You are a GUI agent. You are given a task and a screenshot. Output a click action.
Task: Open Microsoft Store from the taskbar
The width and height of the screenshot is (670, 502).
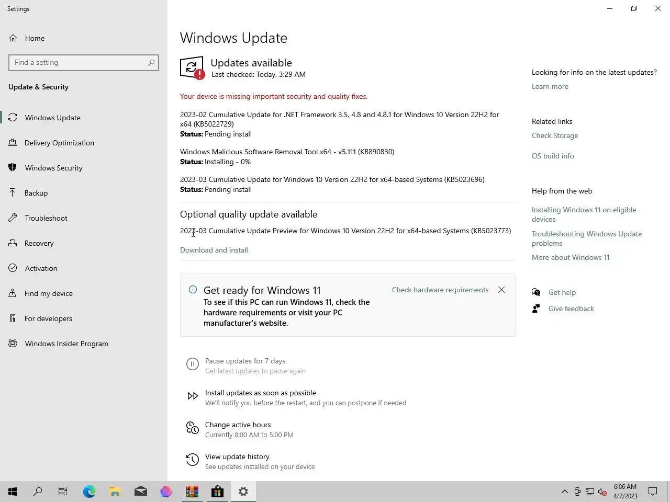218,492
